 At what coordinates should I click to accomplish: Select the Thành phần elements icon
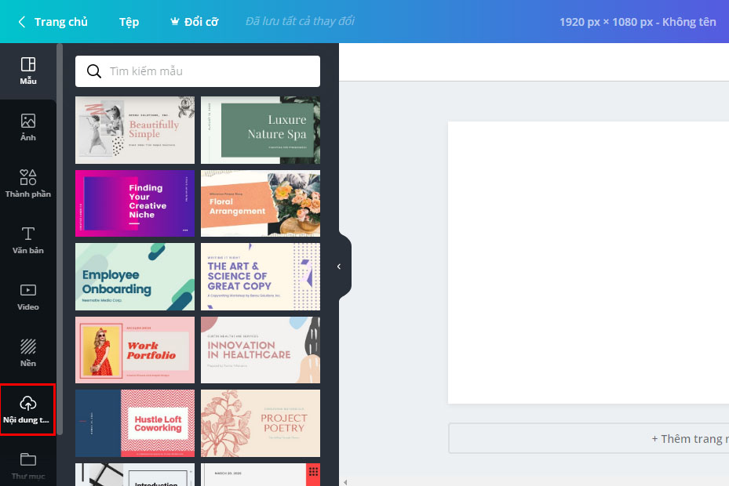coord(28,183)
